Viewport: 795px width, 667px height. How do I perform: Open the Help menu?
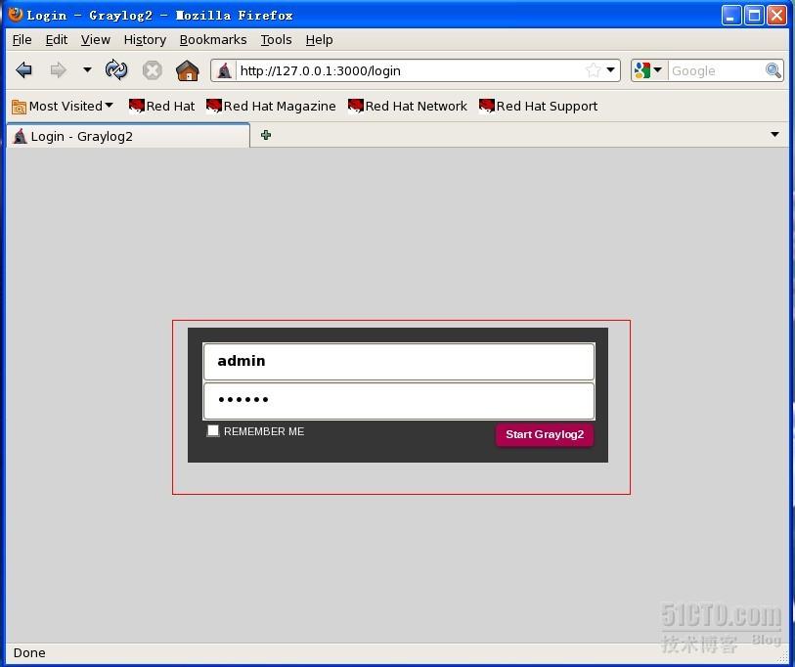point(319,39)
